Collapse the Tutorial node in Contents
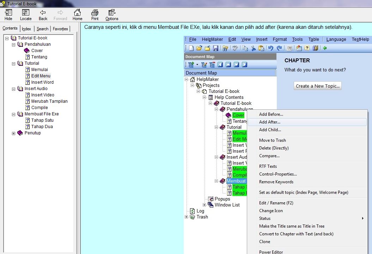Viewport: 372px width, 254px height. (13, 63)
